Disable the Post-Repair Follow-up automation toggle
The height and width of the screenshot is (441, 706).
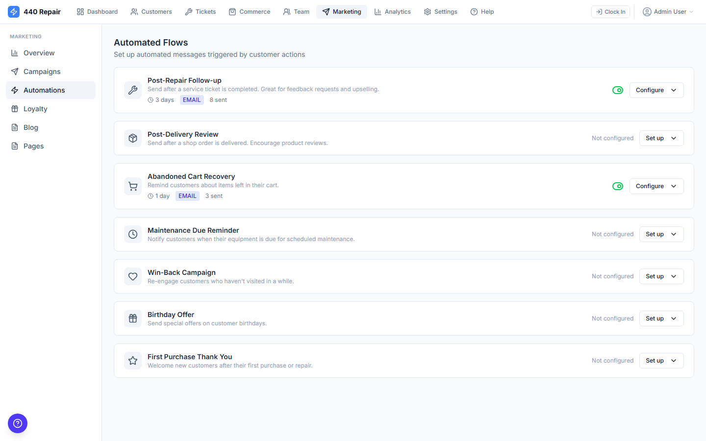(x=618, y=90)
